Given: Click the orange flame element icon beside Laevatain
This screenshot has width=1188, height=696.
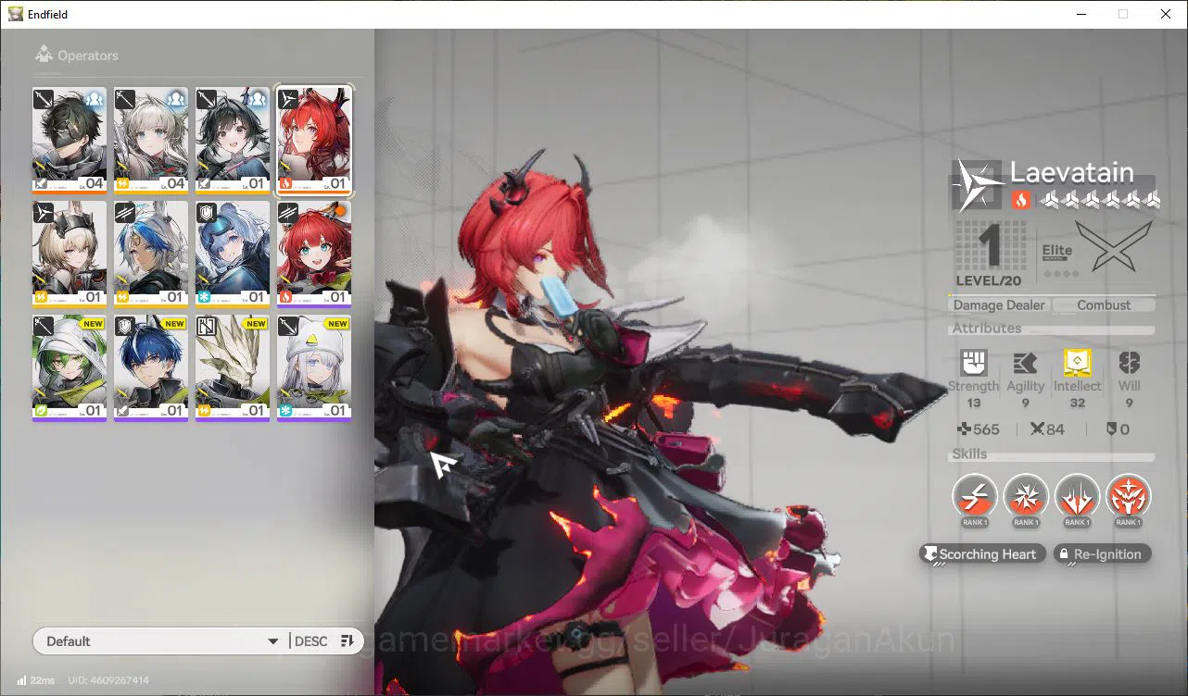Looking at the screenshot, I should 1020,200.
